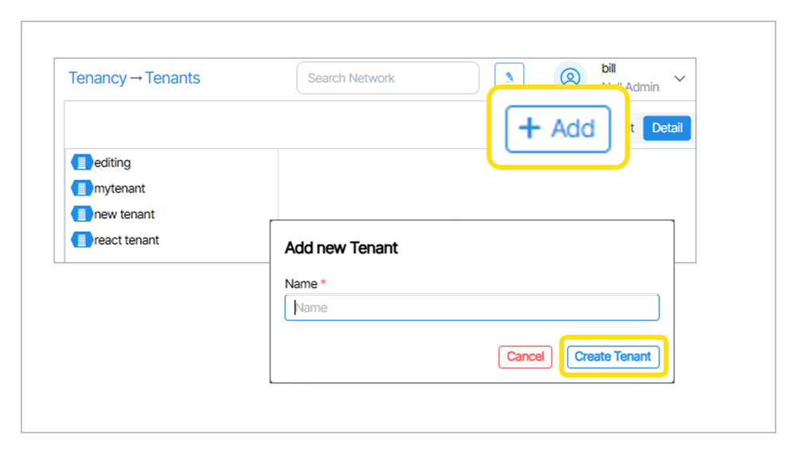This screenshot has height=454, width=797.
Task: Click the react tenant icon
Action: point(81,239)
